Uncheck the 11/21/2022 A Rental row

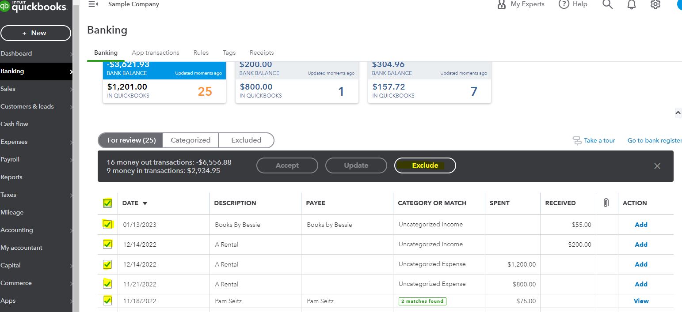point(107,284)
